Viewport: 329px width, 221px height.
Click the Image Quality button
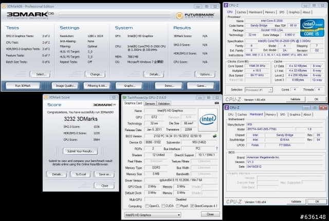(x=66, y=86)
